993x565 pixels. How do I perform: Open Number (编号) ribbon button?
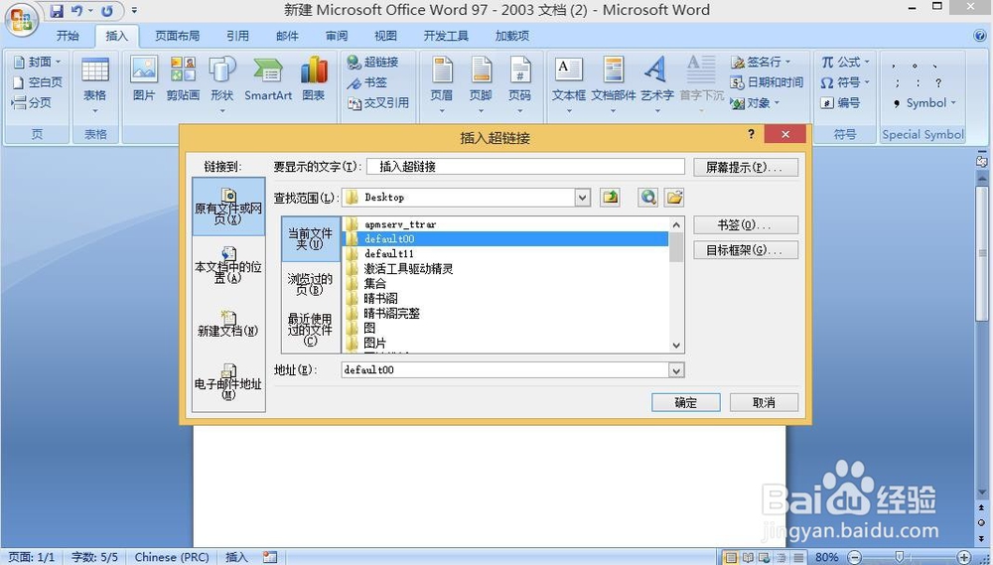click(840, 102)
